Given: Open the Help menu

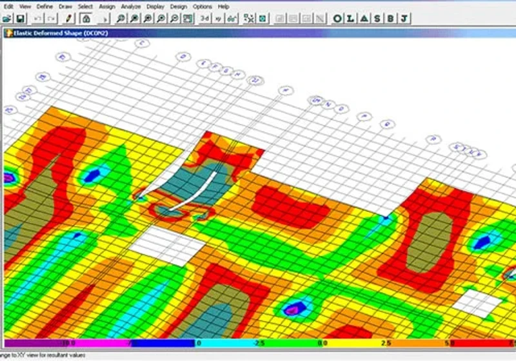Looking at the screenshot, I should 223,6.
